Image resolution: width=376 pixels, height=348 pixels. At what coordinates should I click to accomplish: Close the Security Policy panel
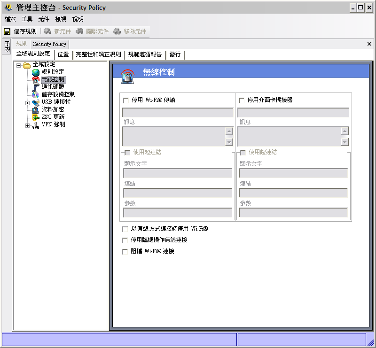tap(369, 44)
